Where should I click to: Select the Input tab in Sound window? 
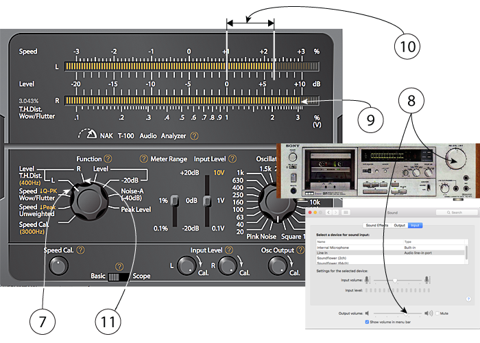[415, 226]
